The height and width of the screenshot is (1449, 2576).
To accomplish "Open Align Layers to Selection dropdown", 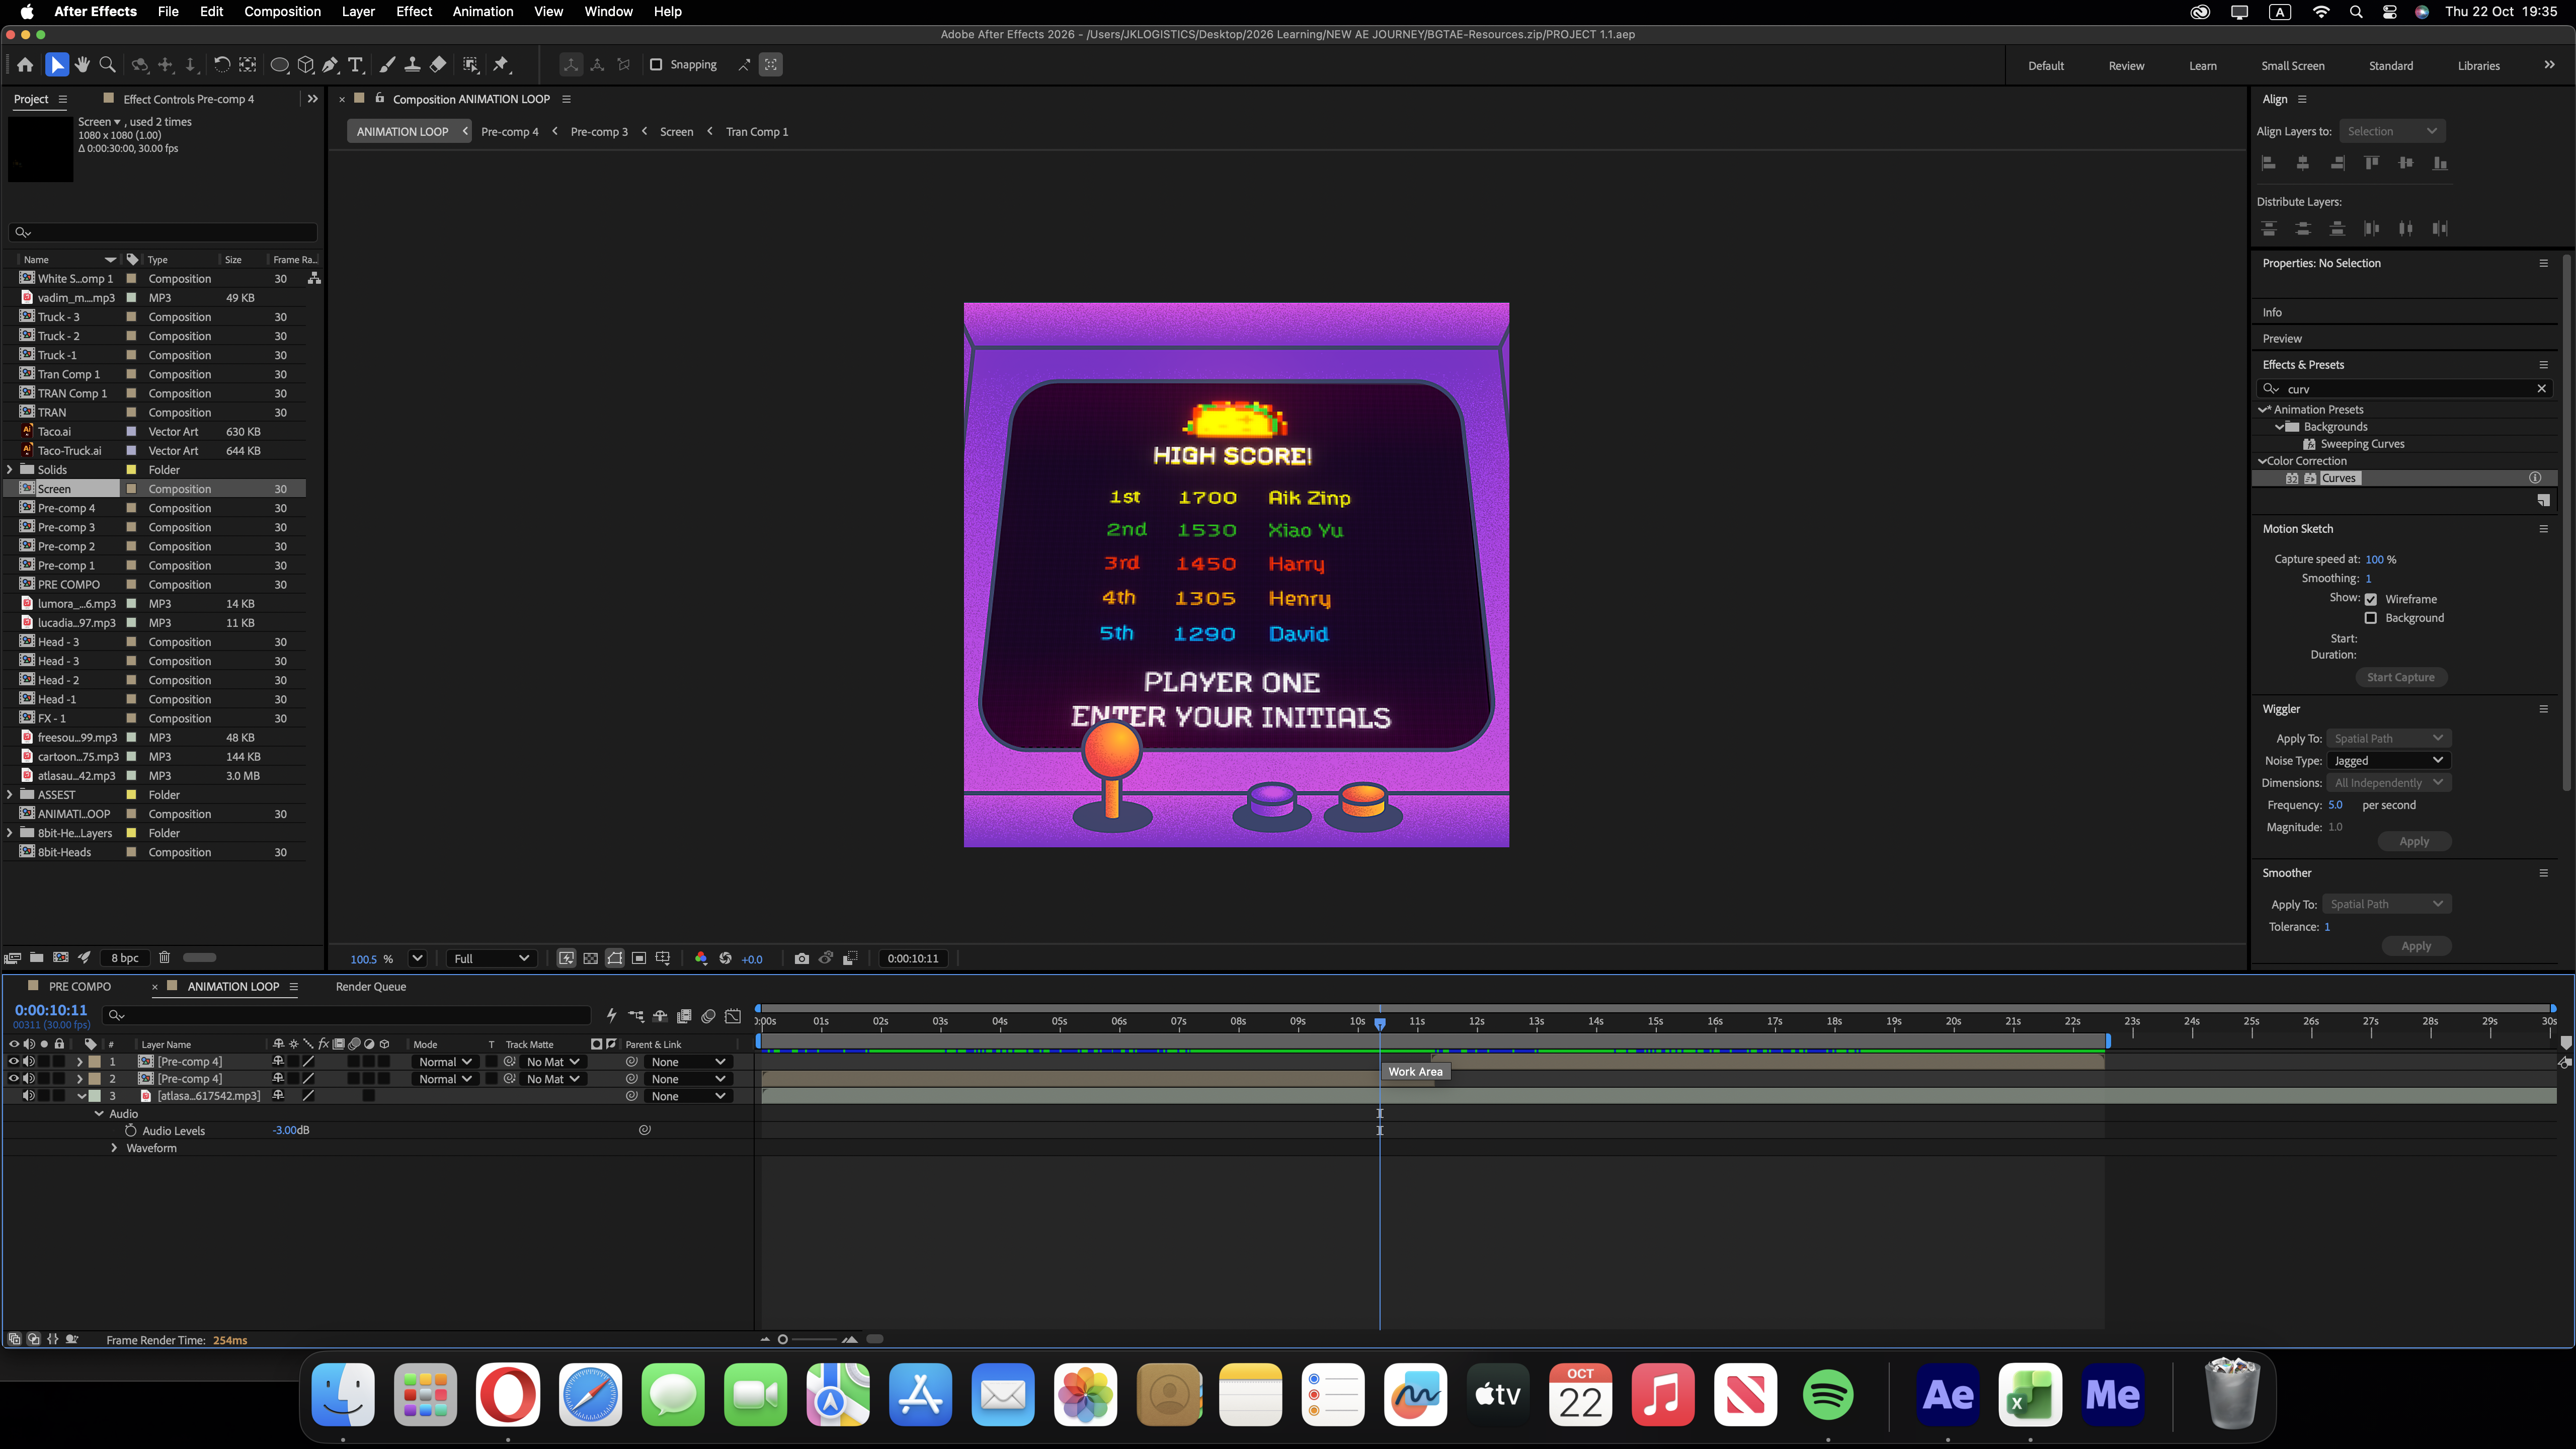I will coord(2391,131).
